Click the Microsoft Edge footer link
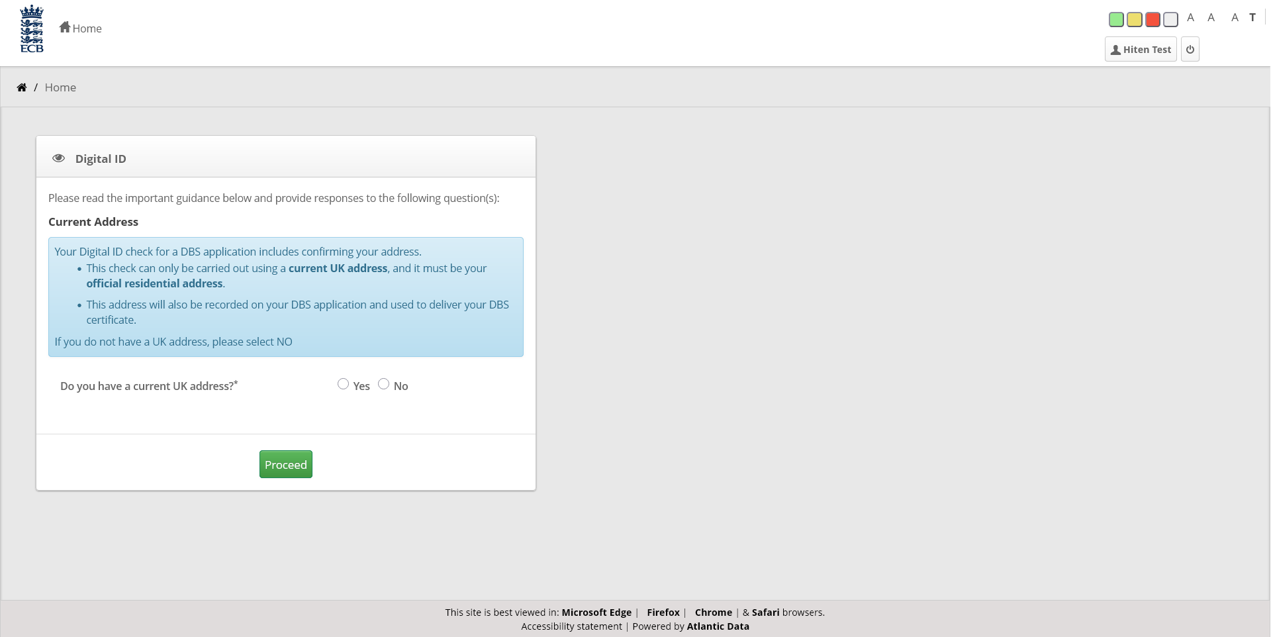 click(x=596, y=612)
